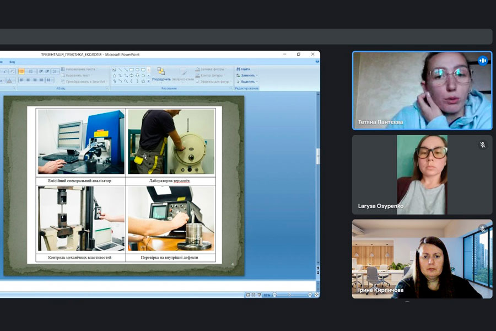Expand the Выделить (Select) dropdown
This screenshot has height=331, width=496.
pyautogui.click(x=257, y=81)
